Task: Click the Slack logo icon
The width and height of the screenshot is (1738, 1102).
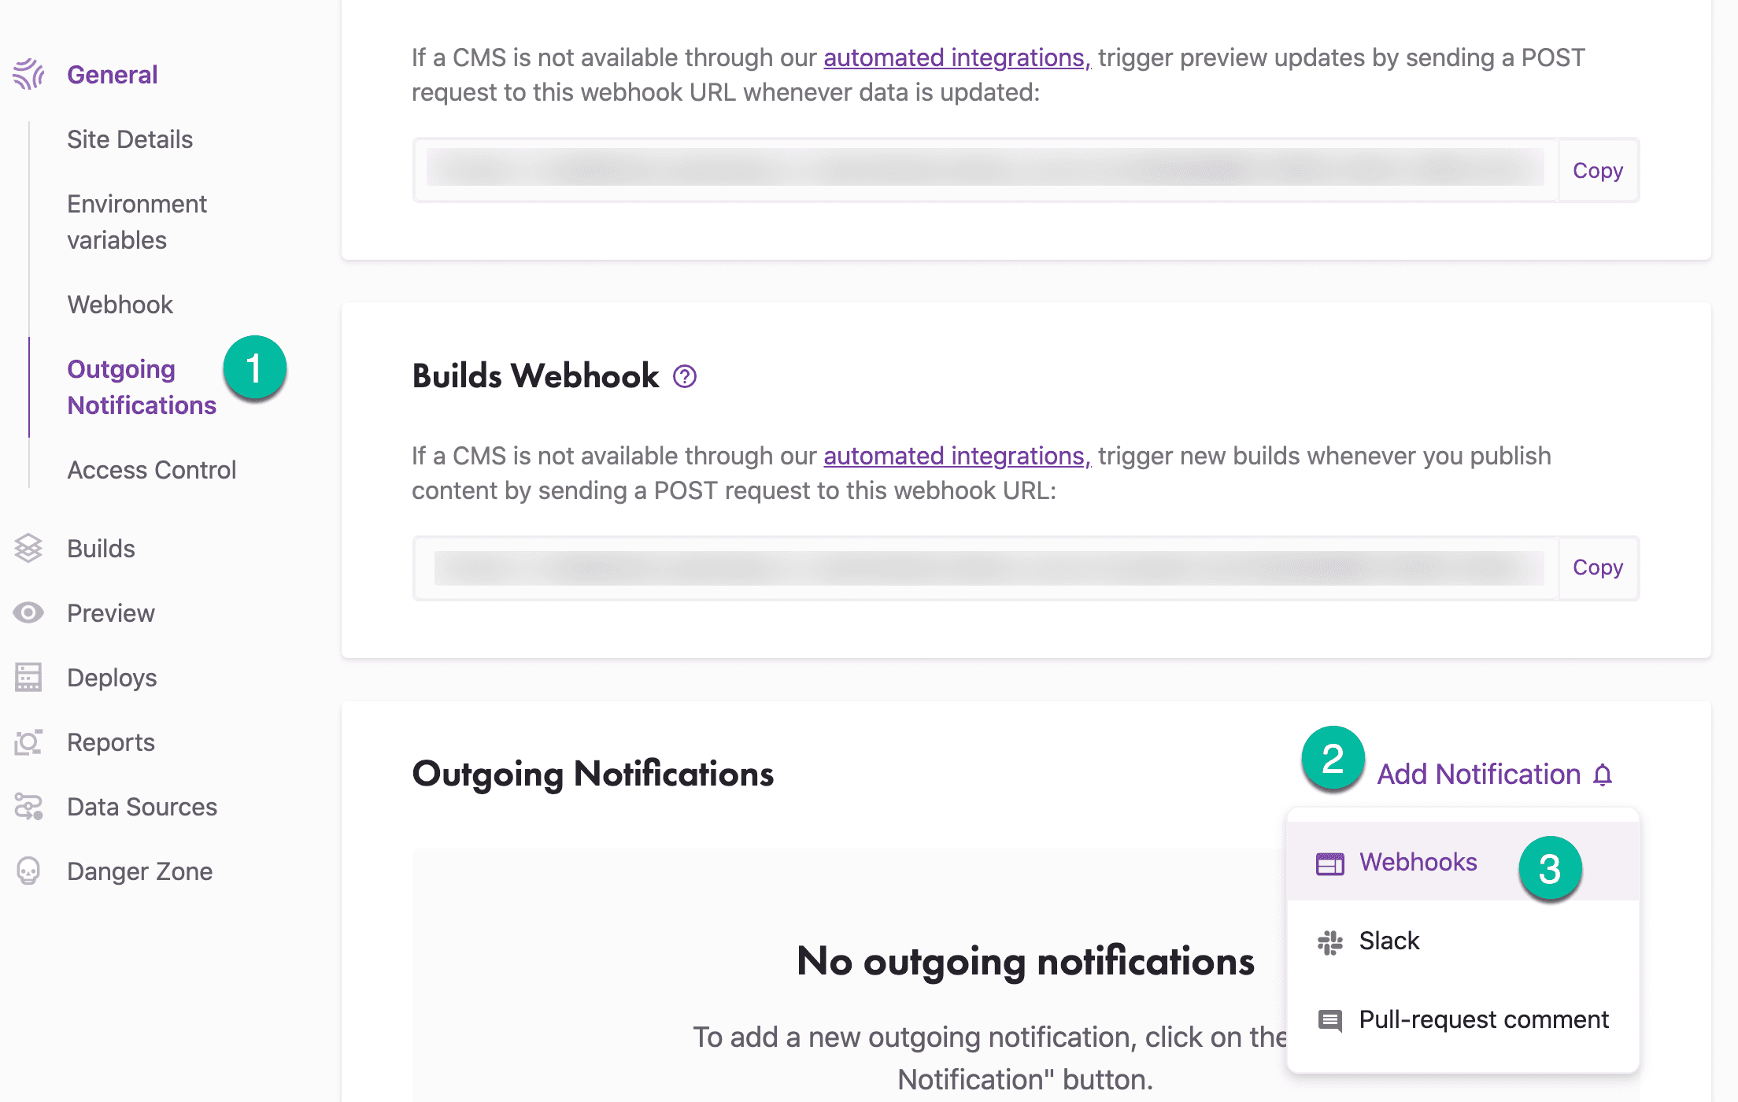Action: [1330, 941]
